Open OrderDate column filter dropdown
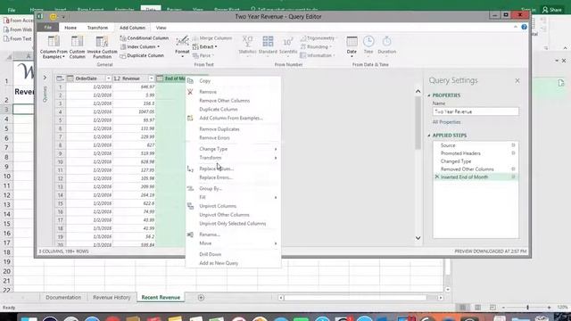The height and width of the screenshot is (321, 571). [108, 78]
